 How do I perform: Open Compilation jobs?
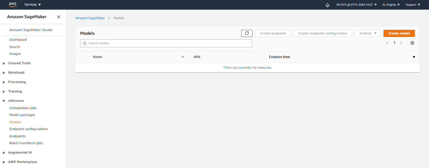coord(23,108)
